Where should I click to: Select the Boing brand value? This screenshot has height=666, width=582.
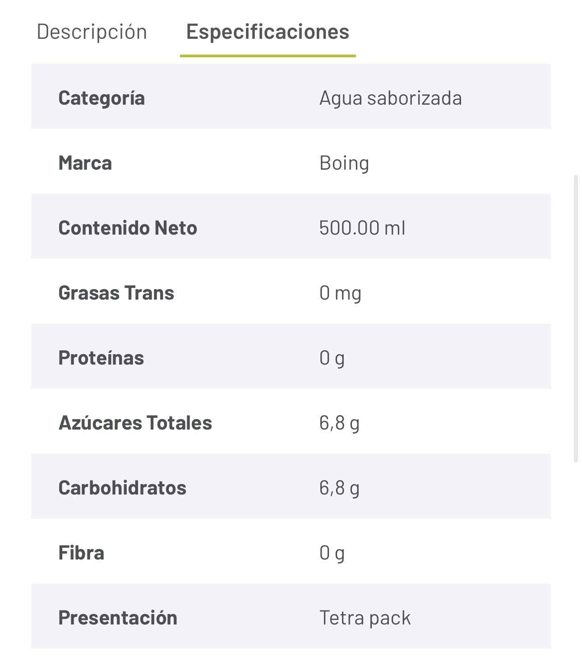click(x=344, y=163)
